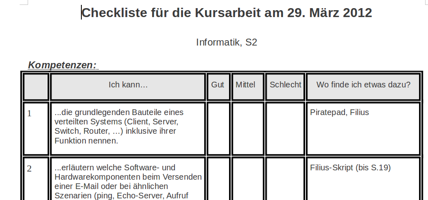Click the 'Filius-Skript (bis S.19)' cell

(350, 168)
